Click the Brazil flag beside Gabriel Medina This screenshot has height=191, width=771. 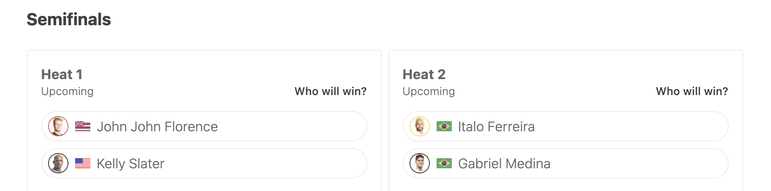pos(444,163)
